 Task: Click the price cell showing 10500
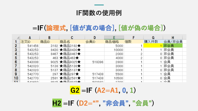[x=114, y=78]
